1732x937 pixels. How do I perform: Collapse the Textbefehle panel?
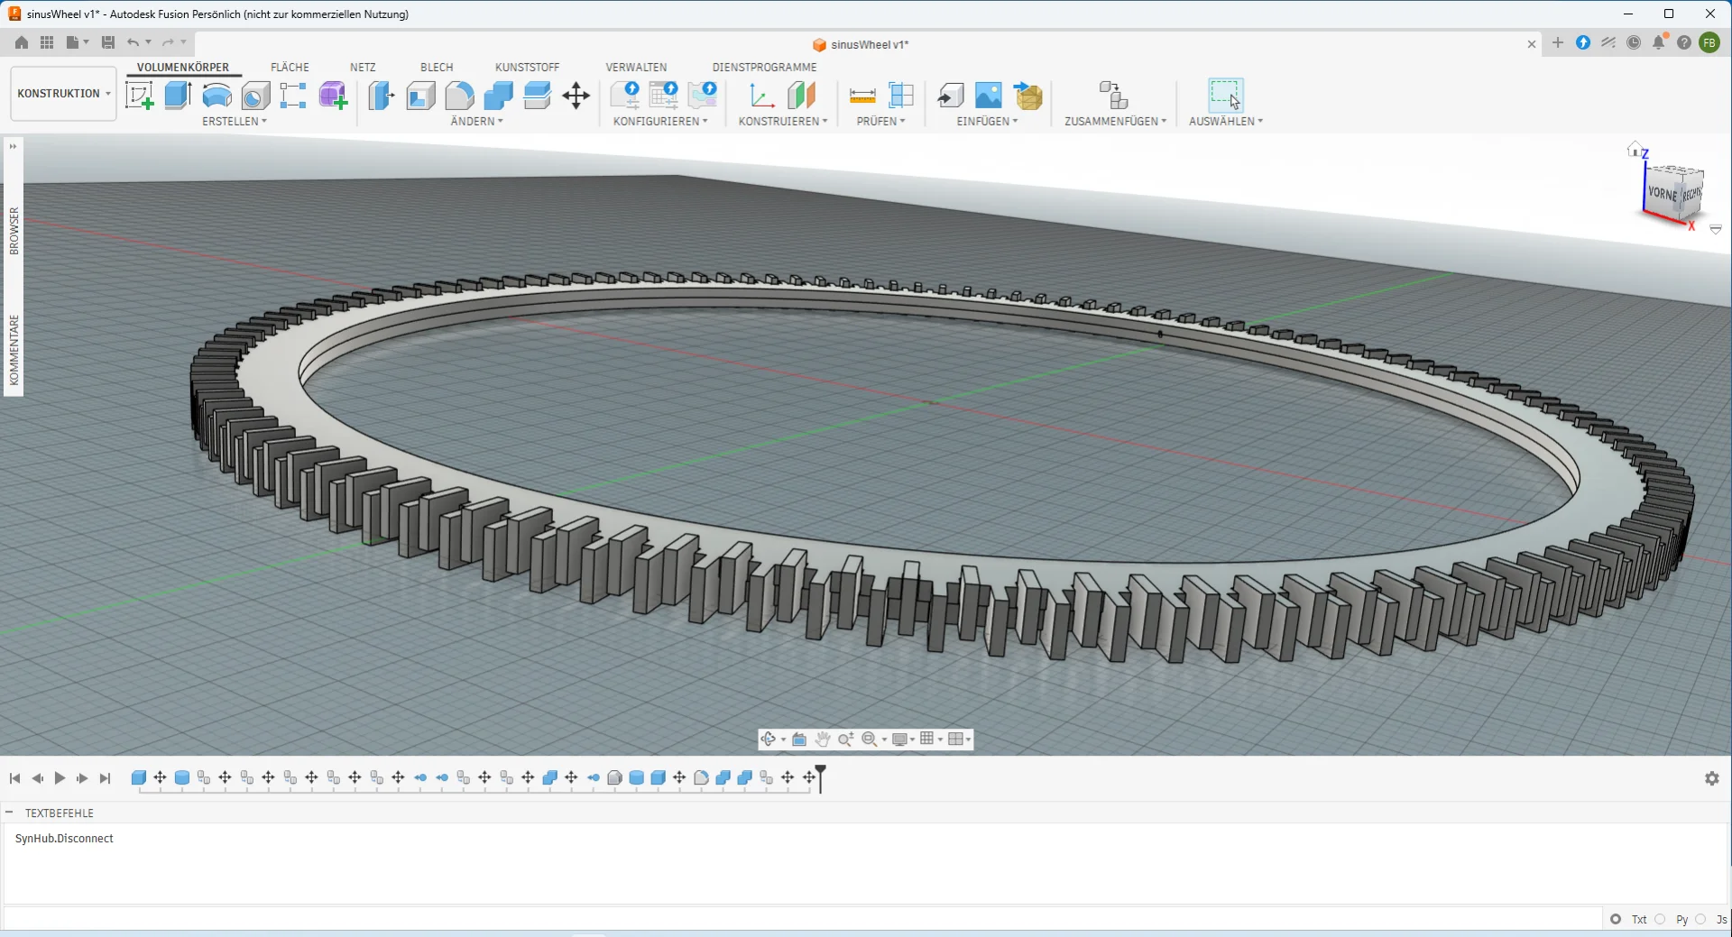9,813
